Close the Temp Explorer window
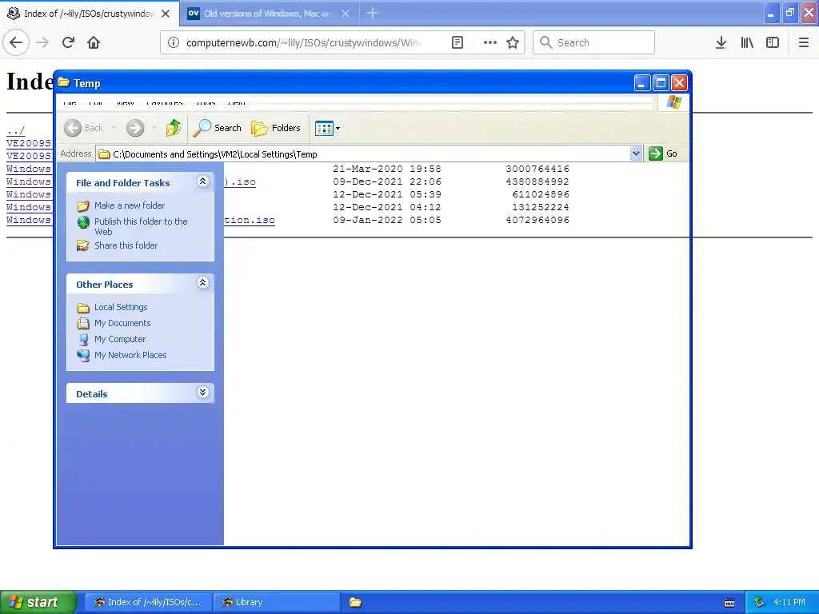Image resolution: width=819 pixels, height=614 pixels. pyautogui.click(x=679, y=82)
